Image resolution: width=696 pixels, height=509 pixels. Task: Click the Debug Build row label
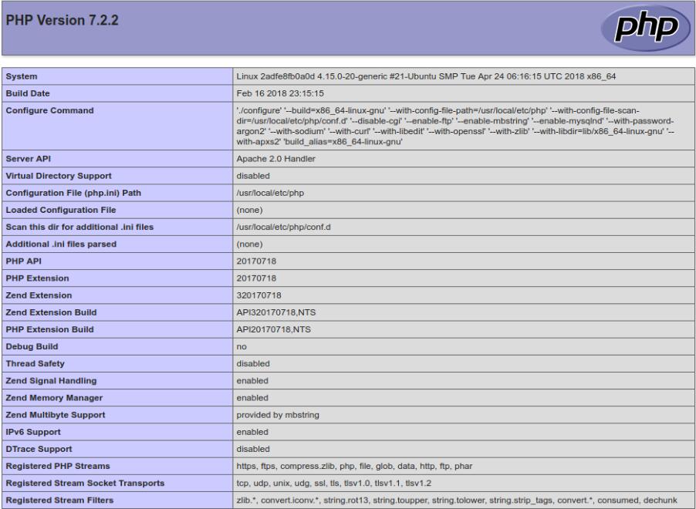point(34,347)
